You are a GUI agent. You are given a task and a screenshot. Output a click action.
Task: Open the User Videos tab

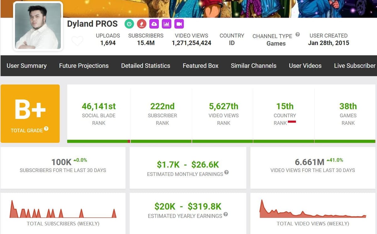click(x=305, y=66)
